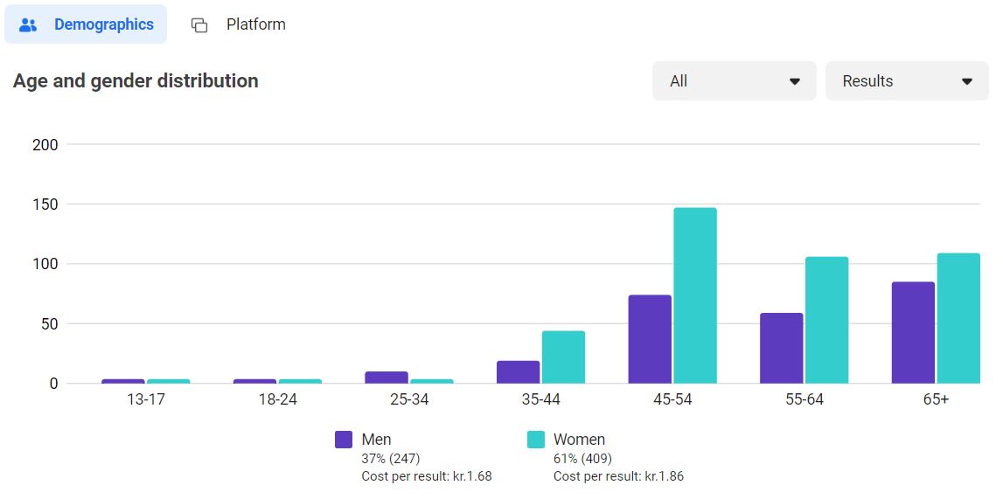Viewport: 1003px width, 499px height.
Task: Click the caret arrow in All dropdown
Action: [x=795, y=81]
